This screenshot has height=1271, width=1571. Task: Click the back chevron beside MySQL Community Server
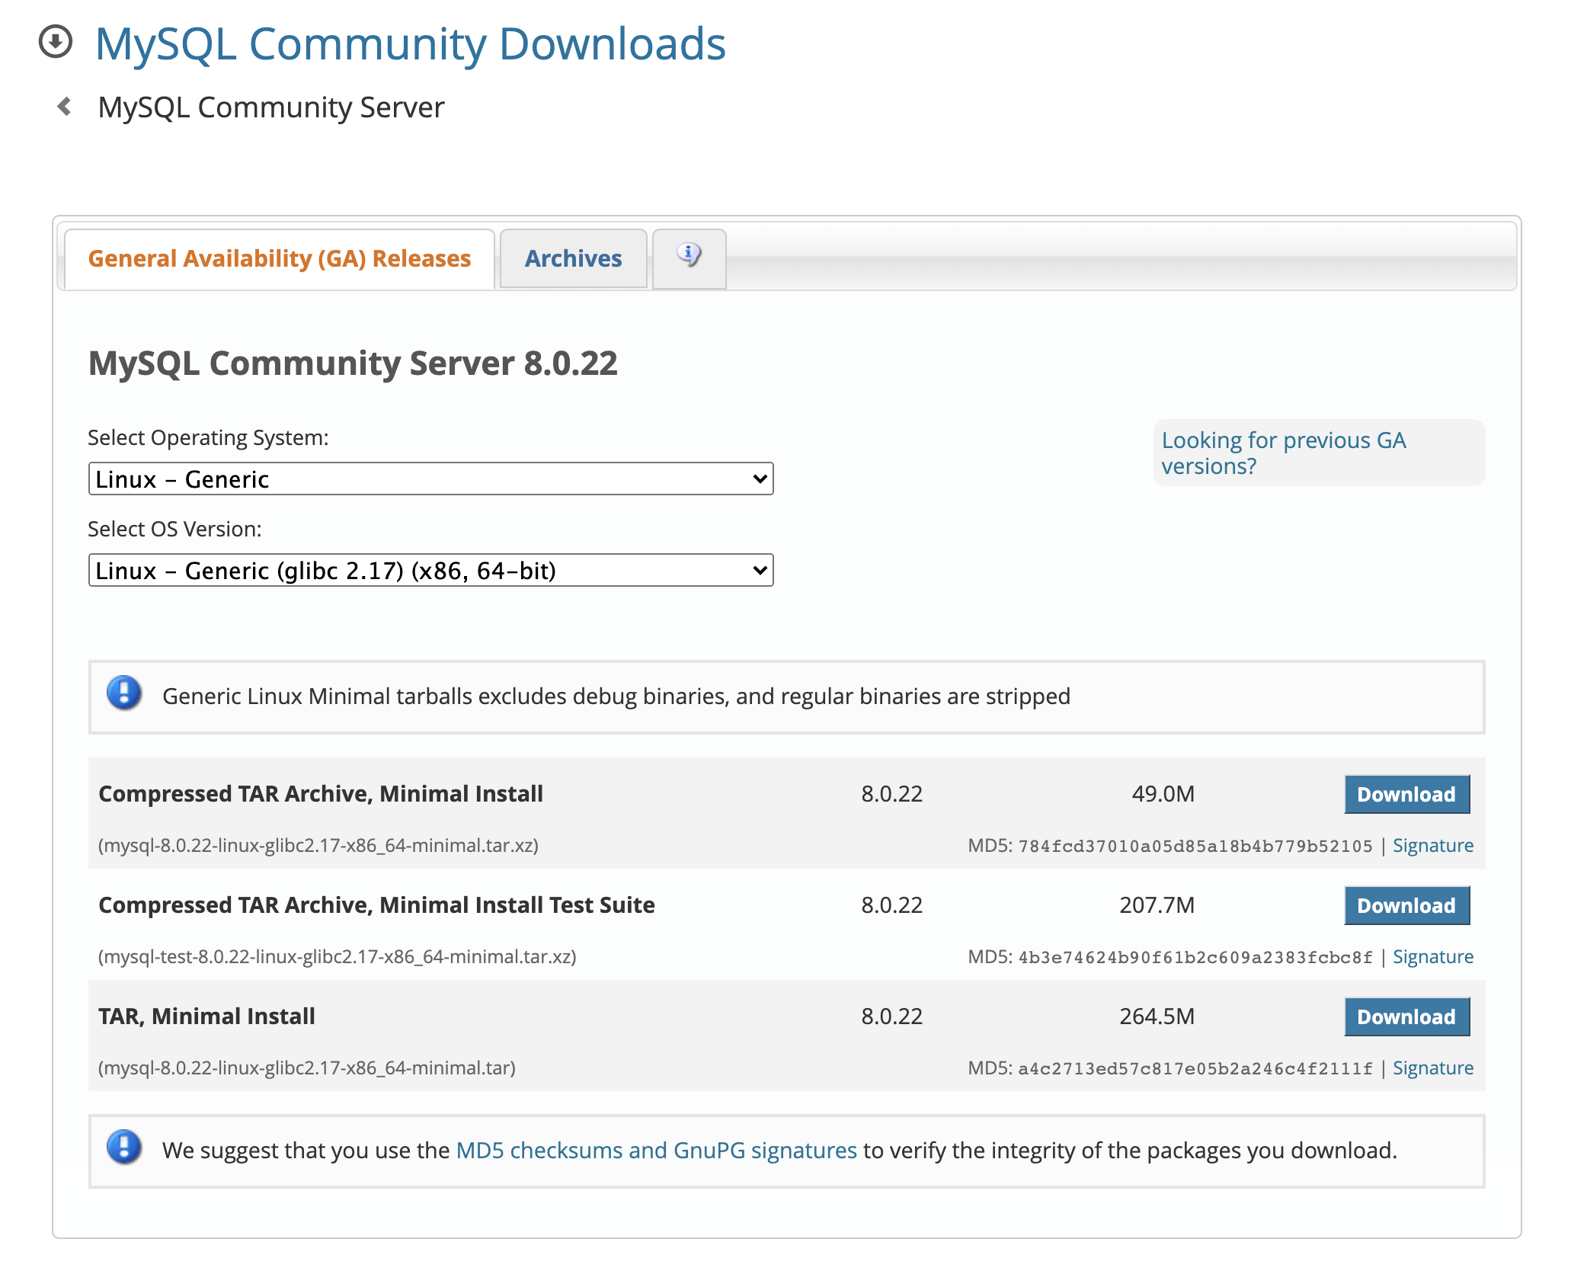(x=65, y=107)
